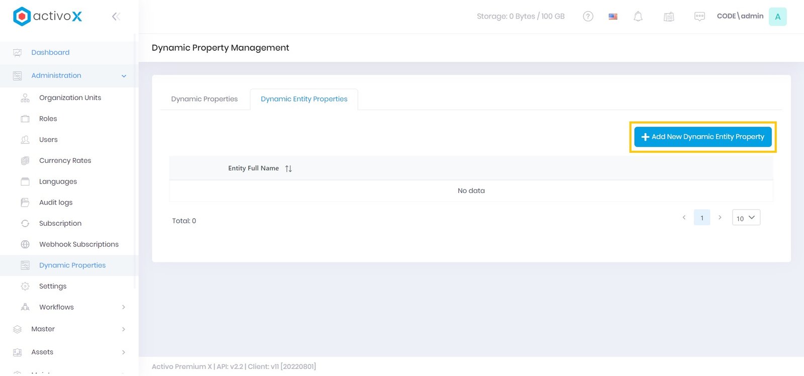This screenshot has width=804, height=376.
Task: Click the activoX logo
Action: [48, 17]
